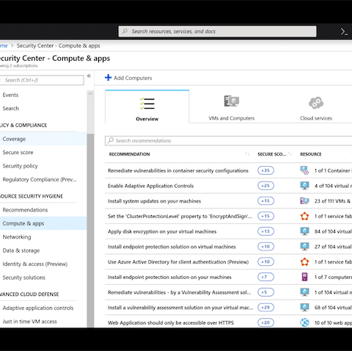
Task: Sort by the Secure Score column arrows
Action: tap(290, 153)
